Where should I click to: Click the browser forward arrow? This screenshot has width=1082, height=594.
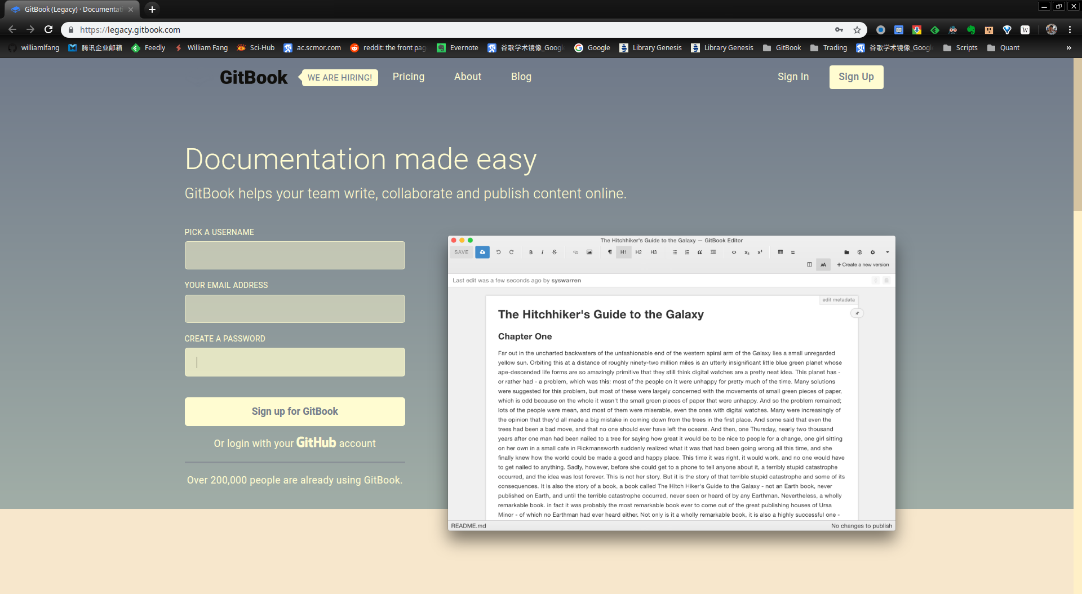(x=30, y=30)
